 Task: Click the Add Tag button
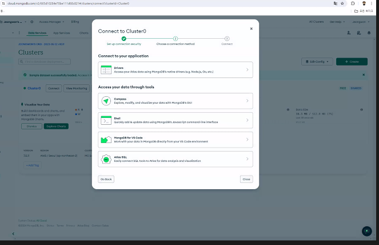[x=33, y=165]
